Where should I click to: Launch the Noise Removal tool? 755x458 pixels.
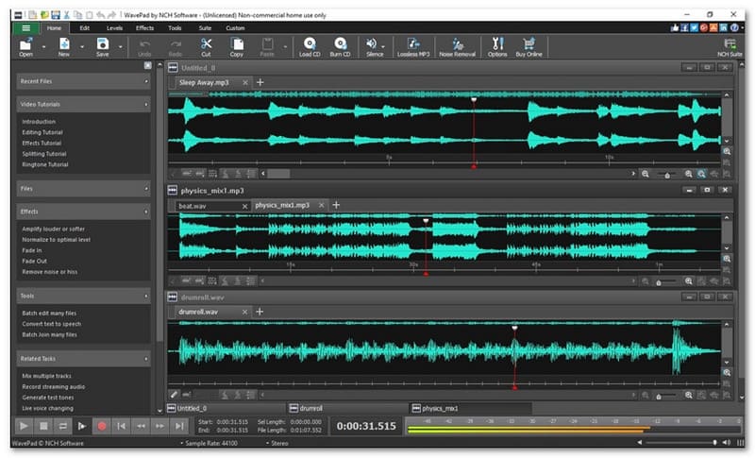pyautogui.click(x=457, y=46)
